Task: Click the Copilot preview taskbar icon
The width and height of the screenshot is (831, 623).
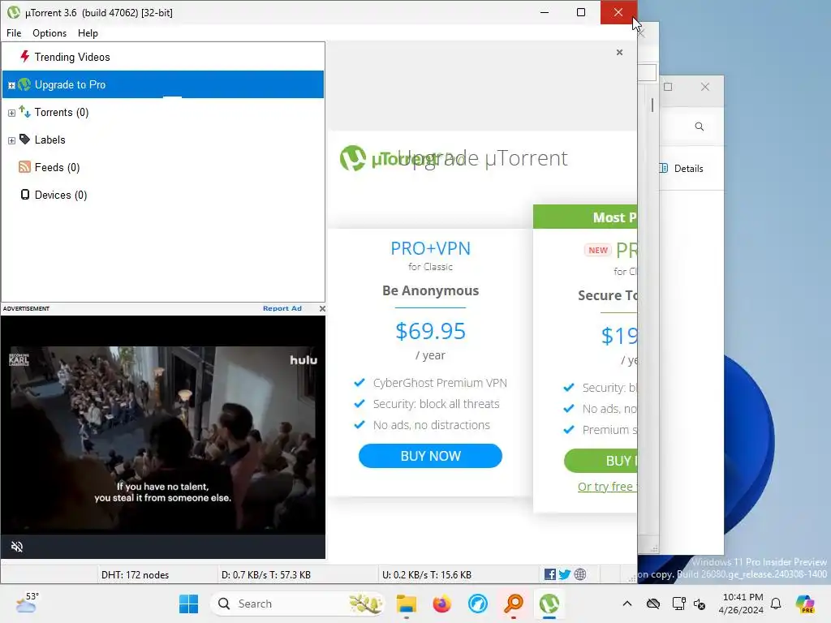Action: [805, 604]
